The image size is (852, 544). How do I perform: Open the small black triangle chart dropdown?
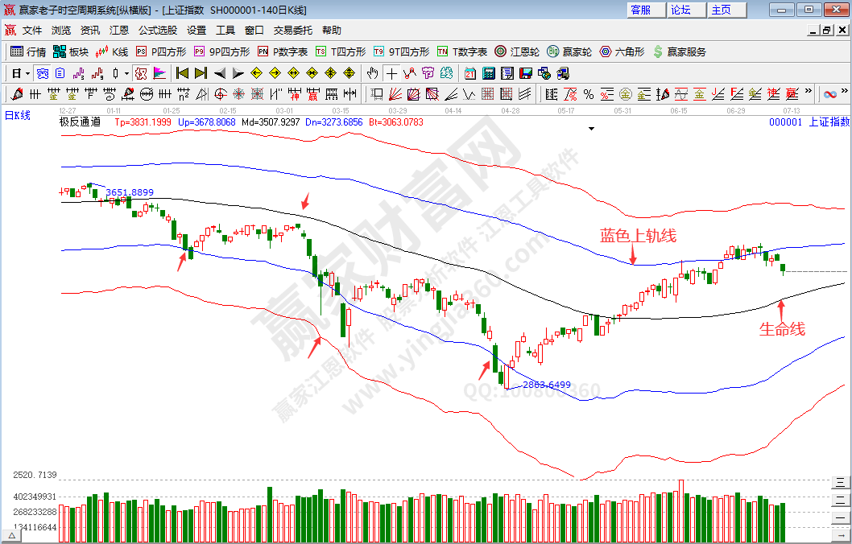[x=592, y=128]
